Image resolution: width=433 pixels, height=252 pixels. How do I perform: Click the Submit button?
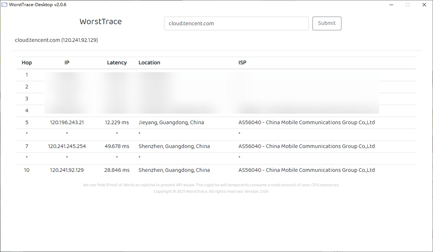point(327,23)
